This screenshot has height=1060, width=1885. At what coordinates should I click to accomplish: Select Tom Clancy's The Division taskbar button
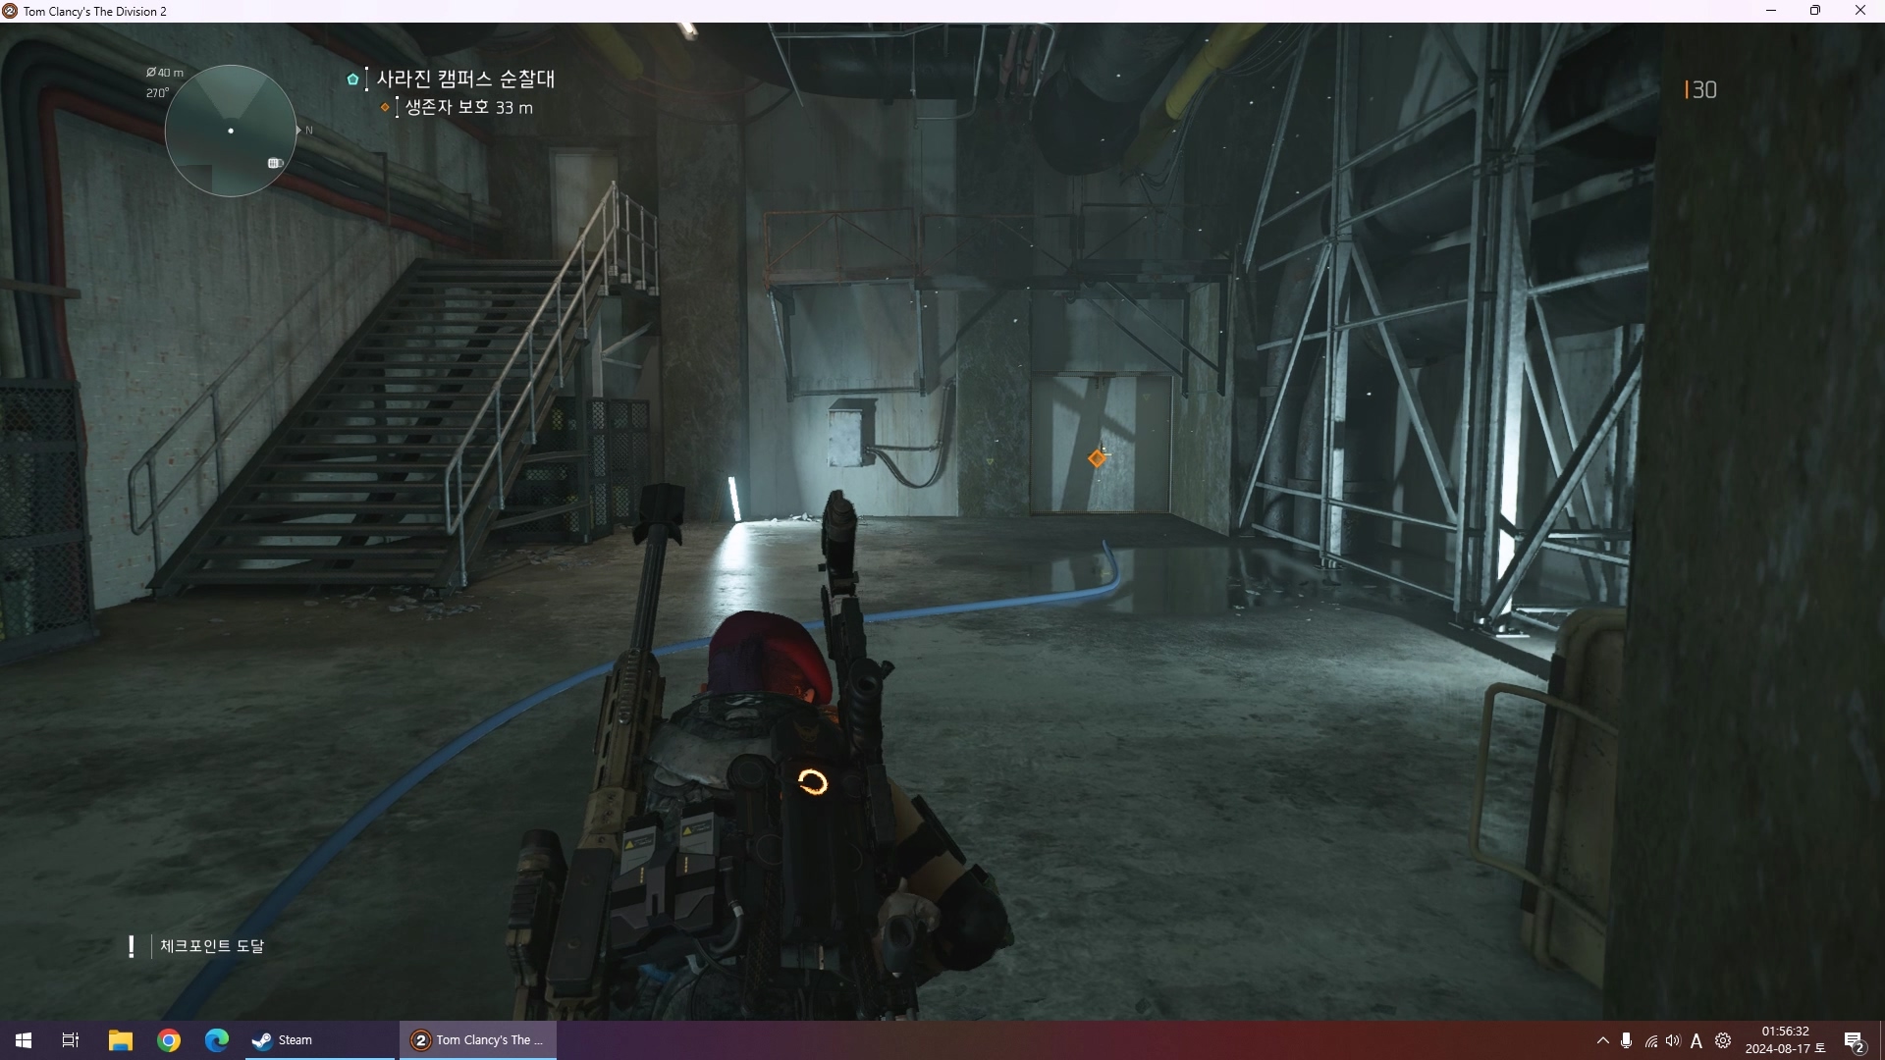coord(478,1040)
